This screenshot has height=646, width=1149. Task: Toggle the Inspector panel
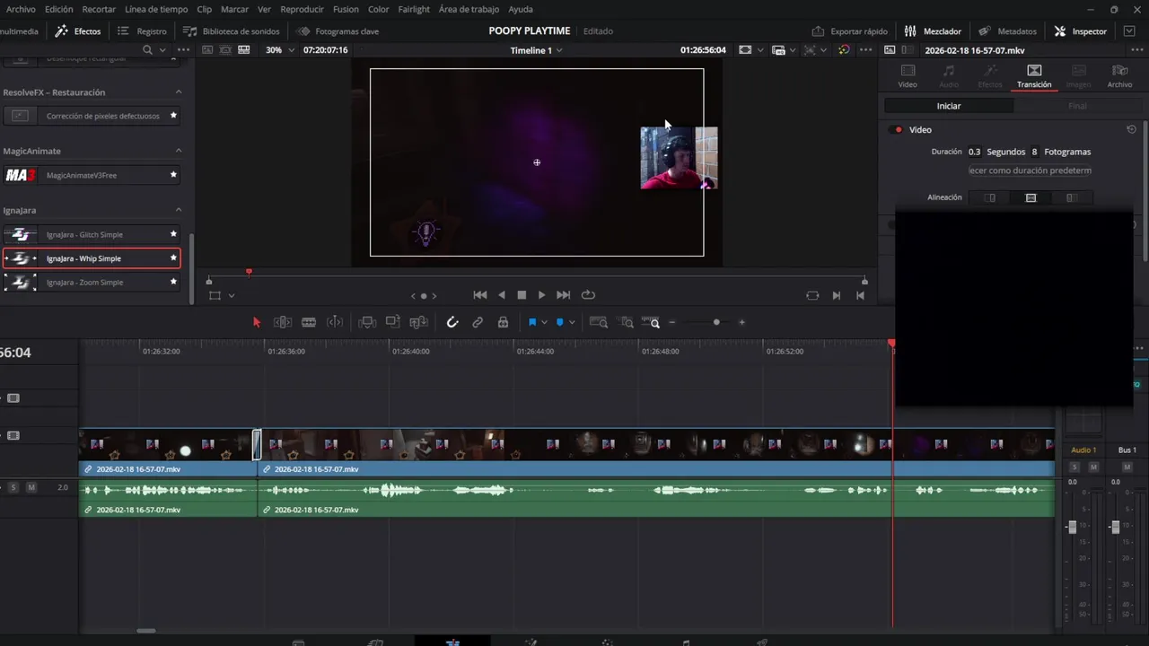[x=1081, y=31]
